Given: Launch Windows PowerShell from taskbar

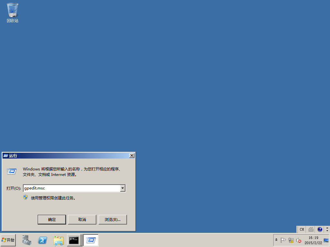Looking at the screenshot, I should (x=43, y=240).
